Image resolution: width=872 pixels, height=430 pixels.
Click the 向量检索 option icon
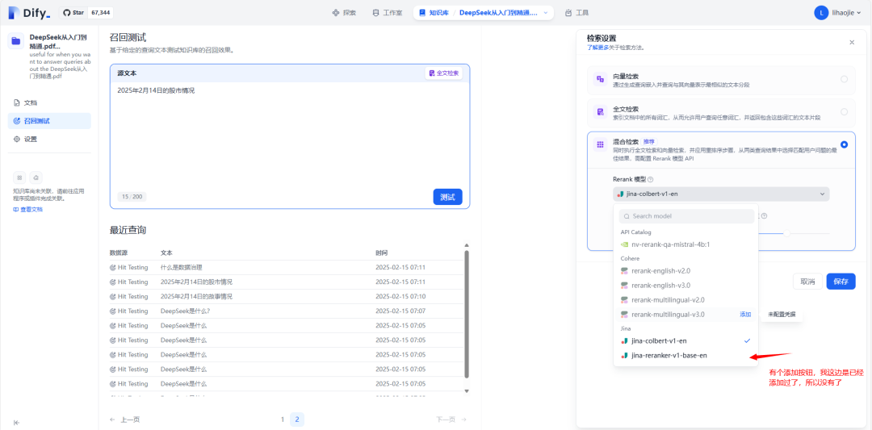[600, 79]
